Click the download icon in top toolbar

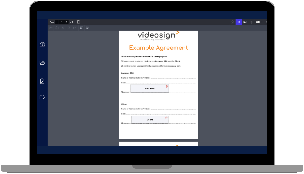266,22
